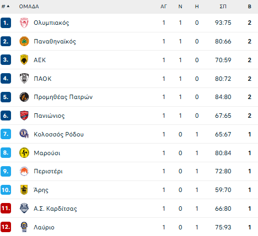Sort standings by Β points header
The width and height of the screenshot is (258, 236).
pos(249,7)
